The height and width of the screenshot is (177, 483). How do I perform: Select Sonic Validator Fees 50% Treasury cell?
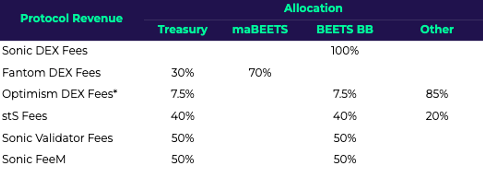[x=183, y=138]
